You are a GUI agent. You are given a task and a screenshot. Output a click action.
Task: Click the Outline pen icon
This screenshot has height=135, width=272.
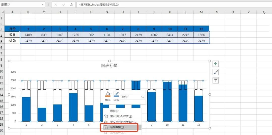(x=116, y=94)
